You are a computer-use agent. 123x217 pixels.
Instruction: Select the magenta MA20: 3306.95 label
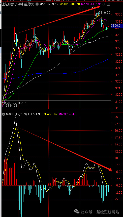91,4
